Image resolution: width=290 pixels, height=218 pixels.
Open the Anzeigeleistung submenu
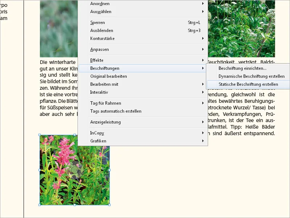(105, 122)
